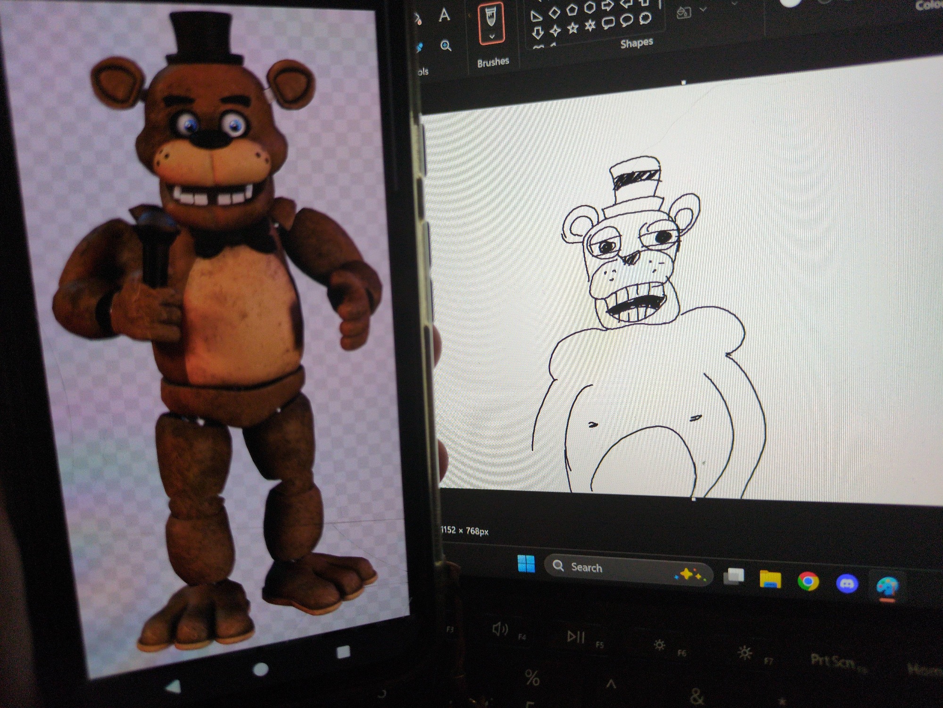Choose the pentagon shape
Screen dimensions: 943x708
point(572,10)
